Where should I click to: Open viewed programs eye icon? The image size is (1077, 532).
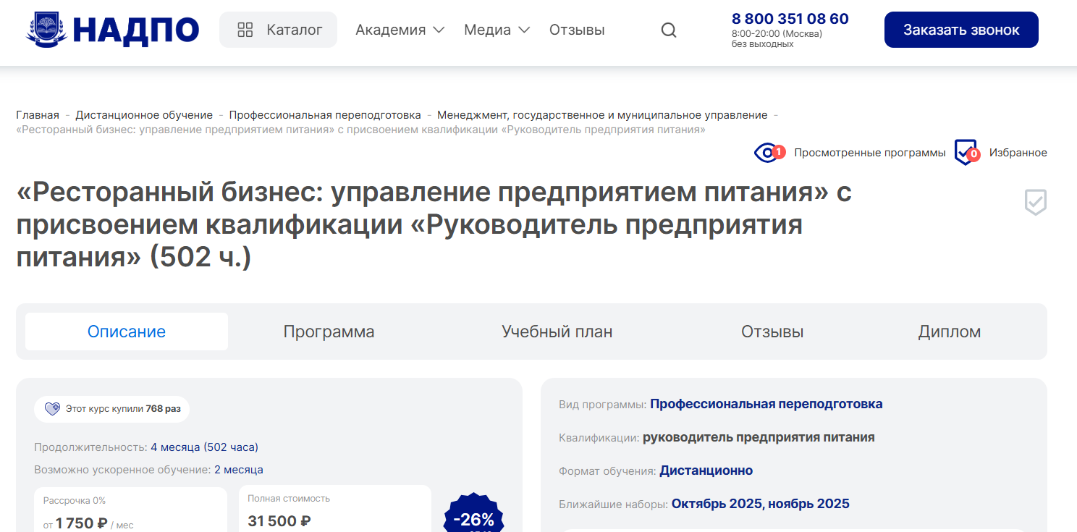point(767,153)
